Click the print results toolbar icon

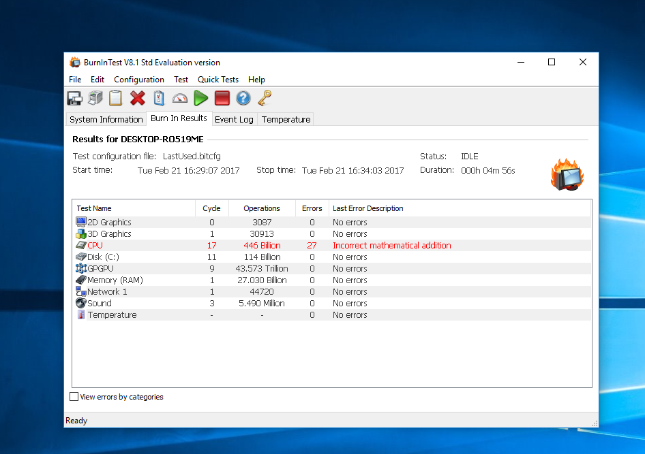[95, 99]
